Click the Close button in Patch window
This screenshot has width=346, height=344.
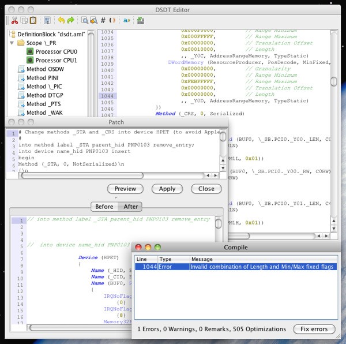coord(206,189)
